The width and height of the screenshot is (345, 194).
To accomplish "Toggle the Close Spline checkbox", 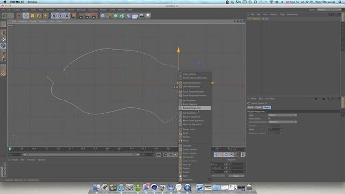I will click(x=270, y=119).
